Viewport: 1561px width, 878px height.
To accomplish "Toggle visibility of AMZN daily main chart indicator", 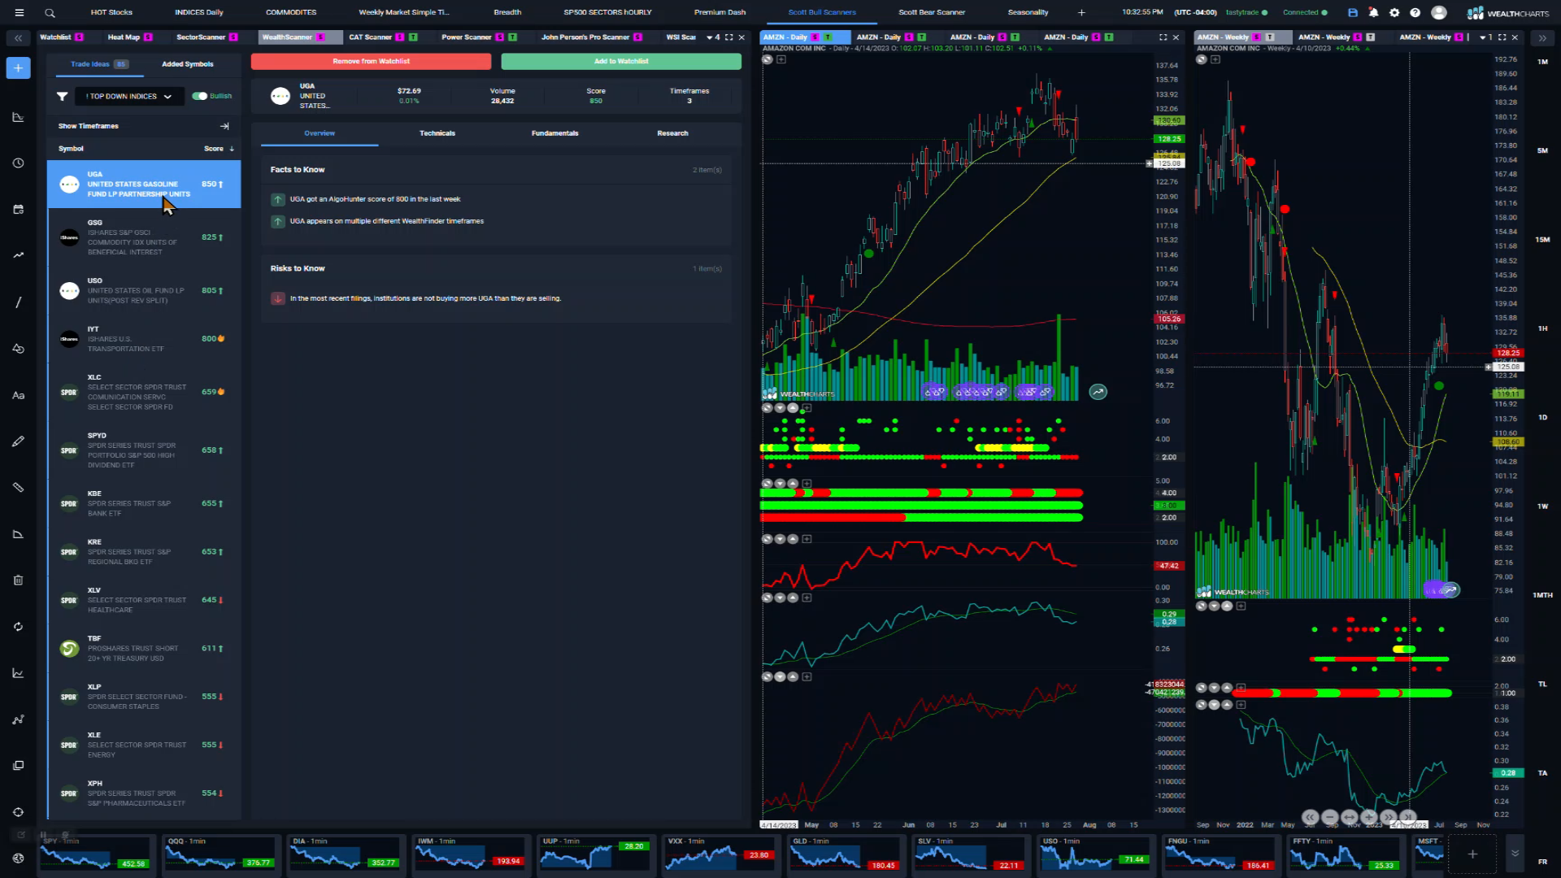I will 768,59.
